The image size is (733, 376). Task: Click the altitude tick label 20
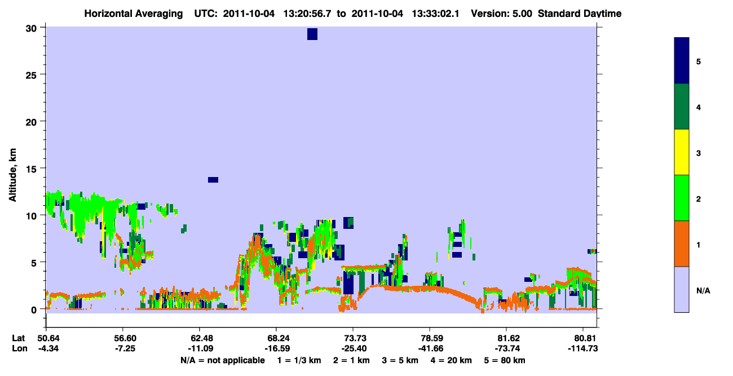coord(33,122)
